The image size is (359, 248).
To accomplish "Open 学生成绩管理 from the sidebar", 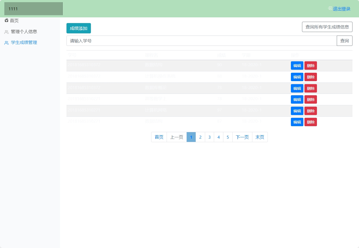I will coord(24,42).
